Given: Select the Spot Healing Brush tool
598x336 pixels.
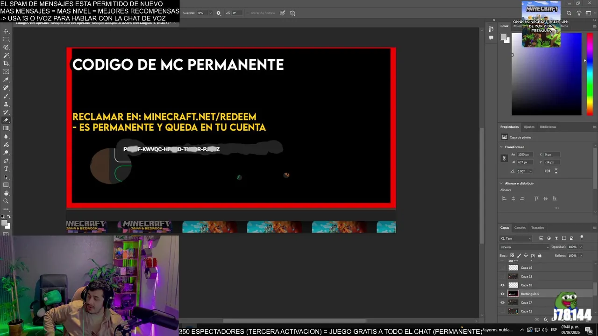Looking at the screenshot, I should 6,88.
